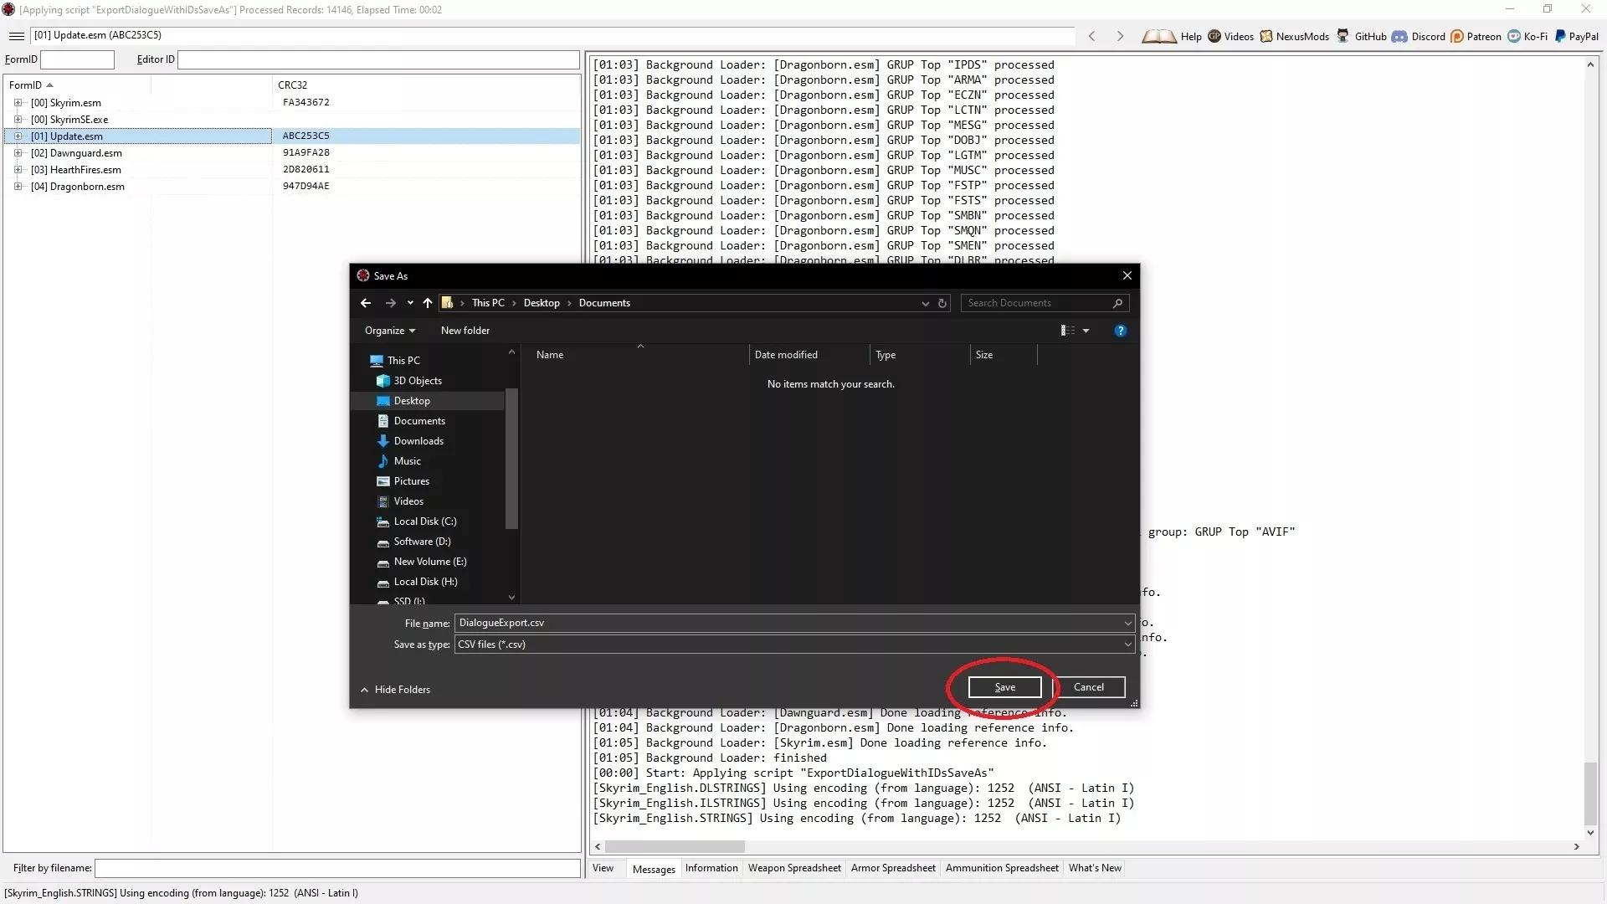This screenshot has width=1607, height=904.
Task: Select Desktop in the folder tree
Action: (x=412, y=401)
